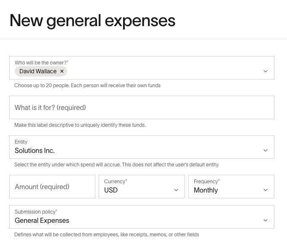
Task: Click the 'Choose up to 20 people' hint
Action: [x=87, y=86]
